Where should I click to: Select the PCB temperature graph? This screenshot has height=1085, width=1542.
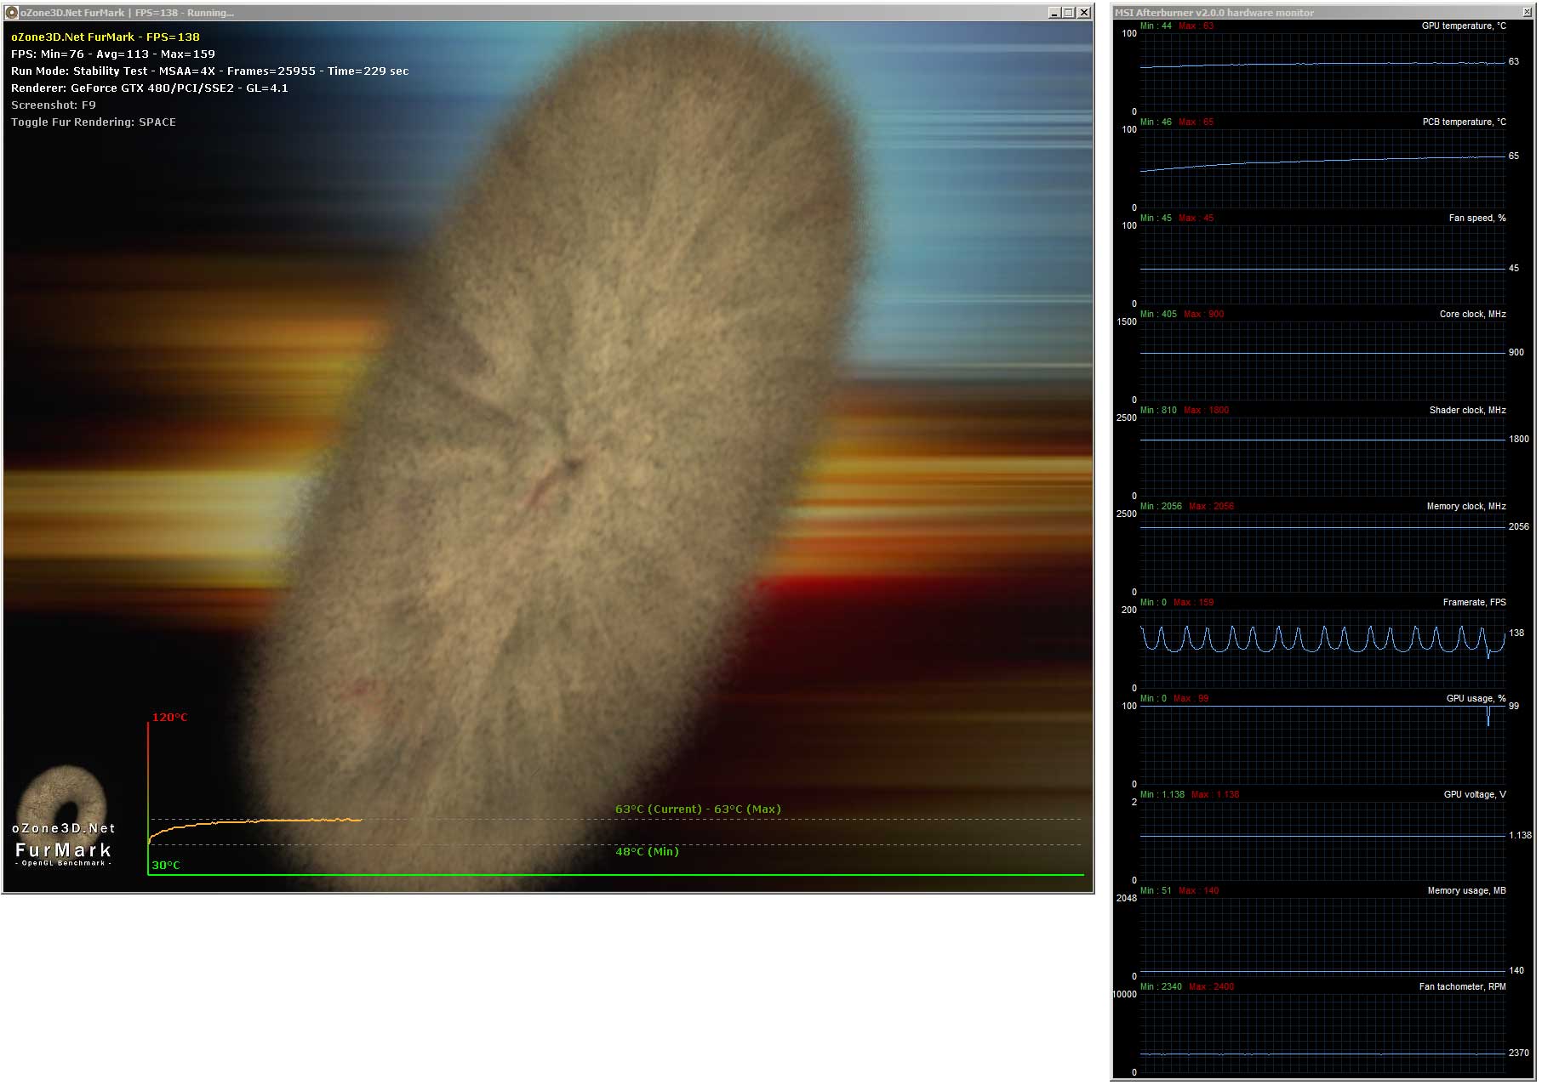(x=1322, y=168)
